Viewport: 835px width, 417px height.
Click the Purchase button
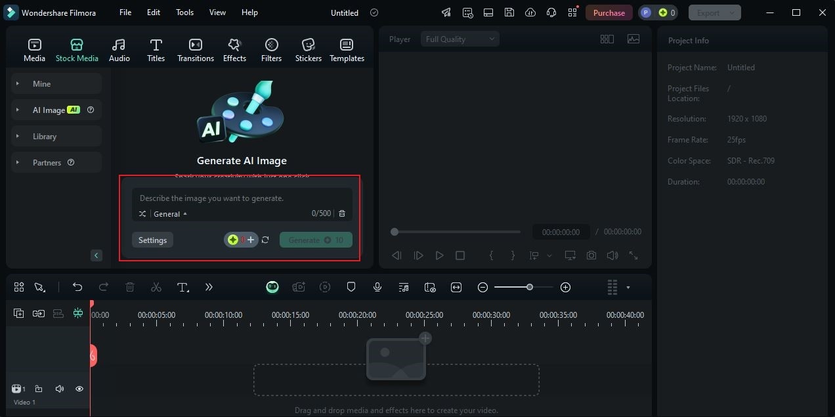[609, 12]
